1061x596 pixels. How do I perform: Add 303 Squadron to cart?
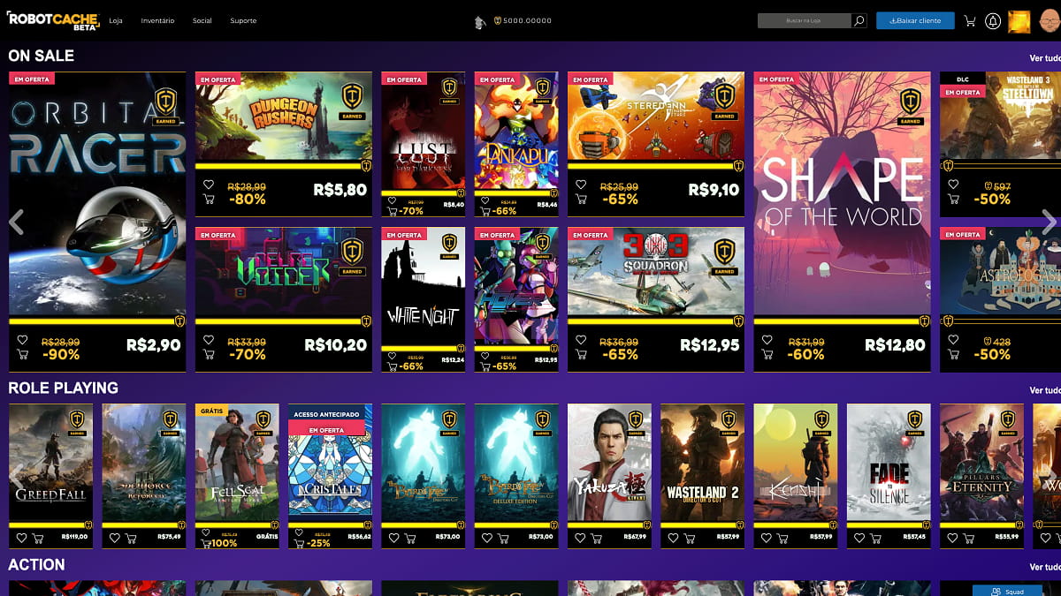581,354
